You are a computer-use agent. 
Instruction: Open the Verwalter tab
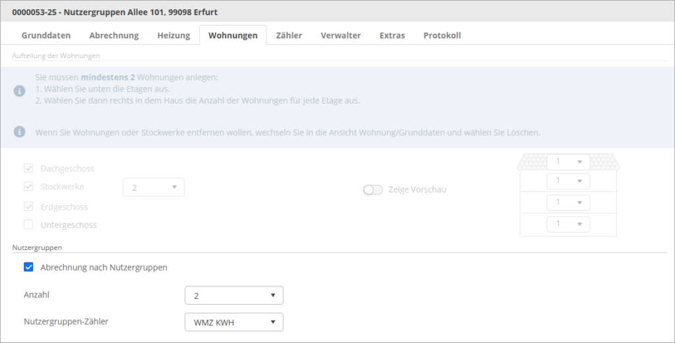pyautogui.click(x=341, y=36)
